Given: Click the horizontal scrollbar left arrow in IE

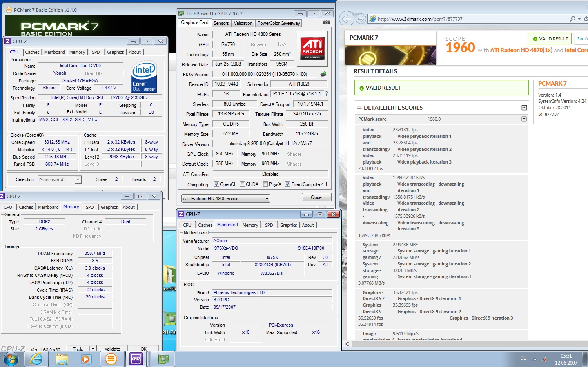Looking at the screenshot, I should click(x=347, y=344).
